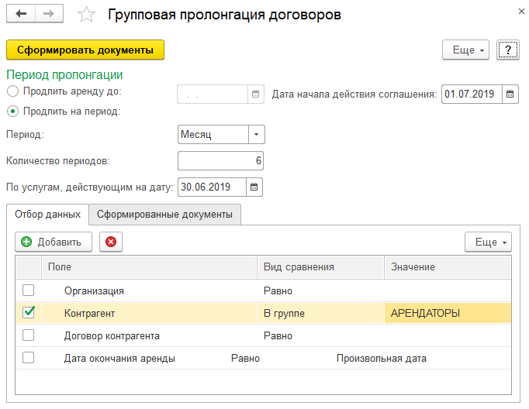
Task: Select 'Продлить на период' radio option
Action: point(13,111)
